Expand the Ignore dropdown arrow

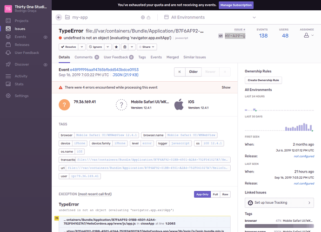point(107,47)
